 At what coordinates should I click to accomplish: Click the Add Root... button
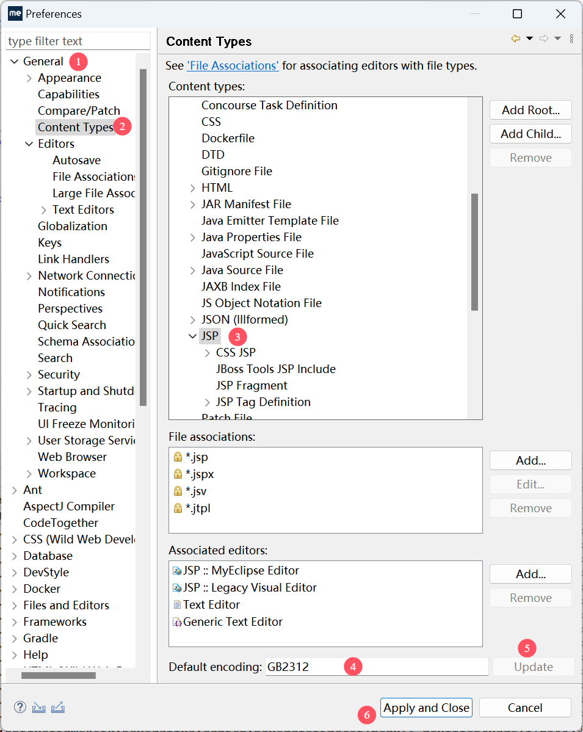click(530, 110)
